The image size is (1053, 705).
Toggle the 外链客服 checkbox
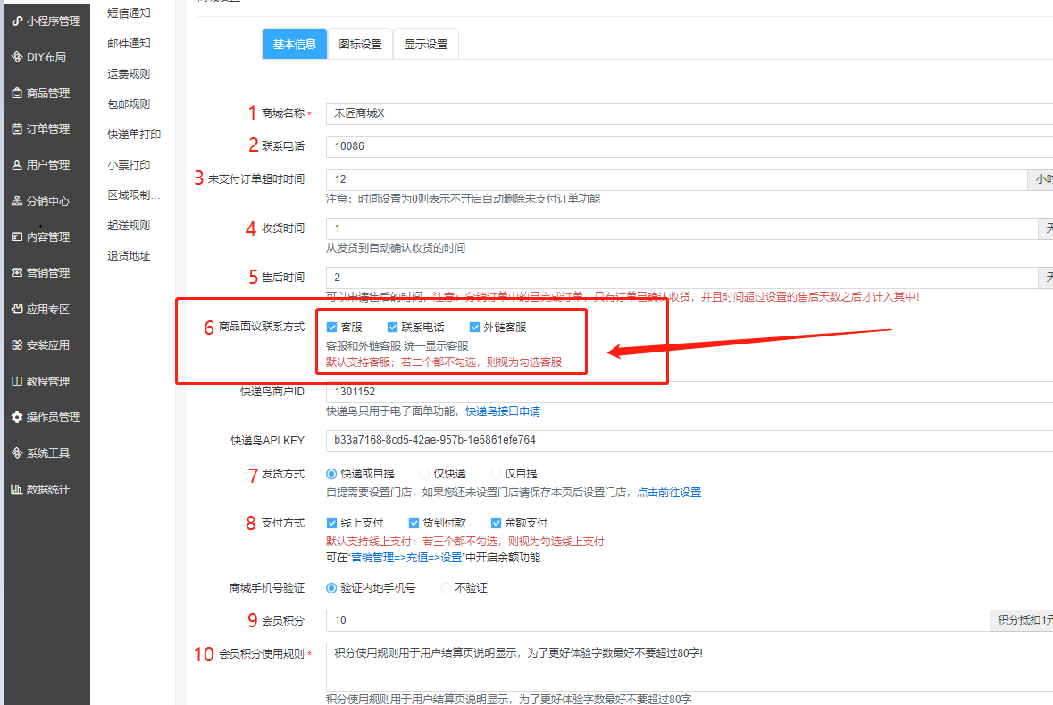[475, 328]
